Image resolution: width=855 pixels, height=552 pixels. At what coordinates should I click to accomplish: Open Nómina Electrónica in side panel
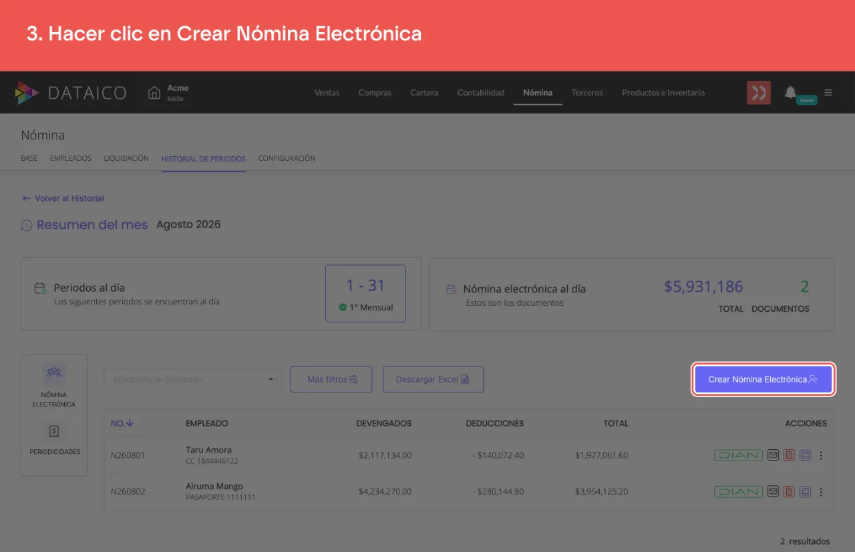(x=54, y=386)
